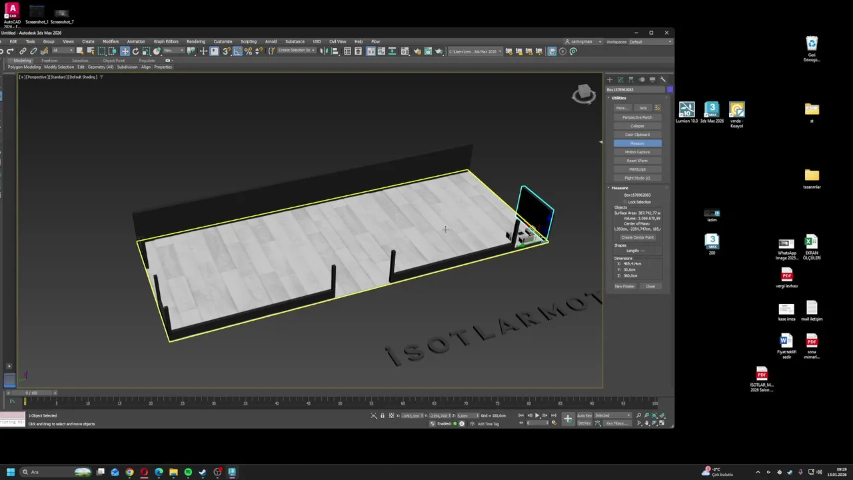Click the time slider 0 / 100 handle
The image size is (853, 480).
[31, 393]
